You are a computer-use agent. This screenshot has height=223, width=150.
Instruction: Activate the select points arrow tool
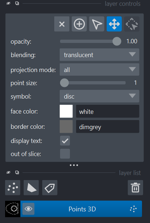pos(97,24)
